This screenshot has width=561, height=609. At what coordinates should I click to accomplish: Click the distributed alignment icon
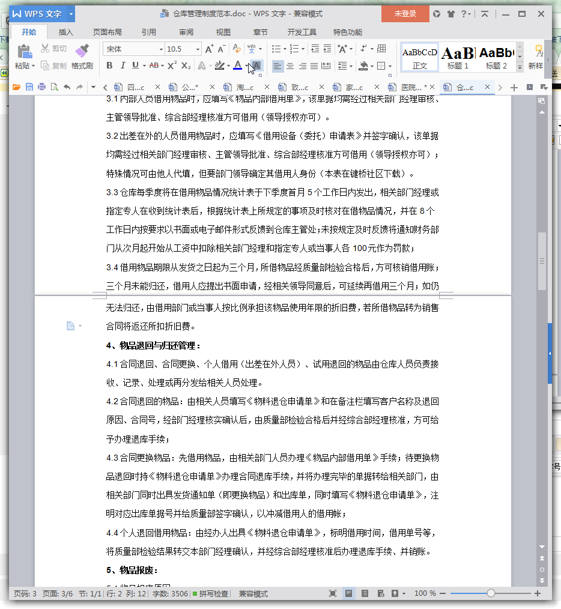[326, 66]
